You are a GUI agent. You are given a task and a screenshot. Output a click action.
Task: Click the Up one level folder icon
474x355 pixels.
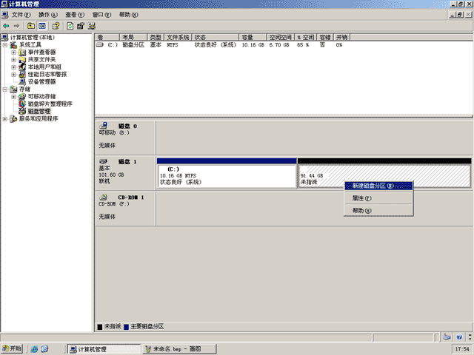31,26
